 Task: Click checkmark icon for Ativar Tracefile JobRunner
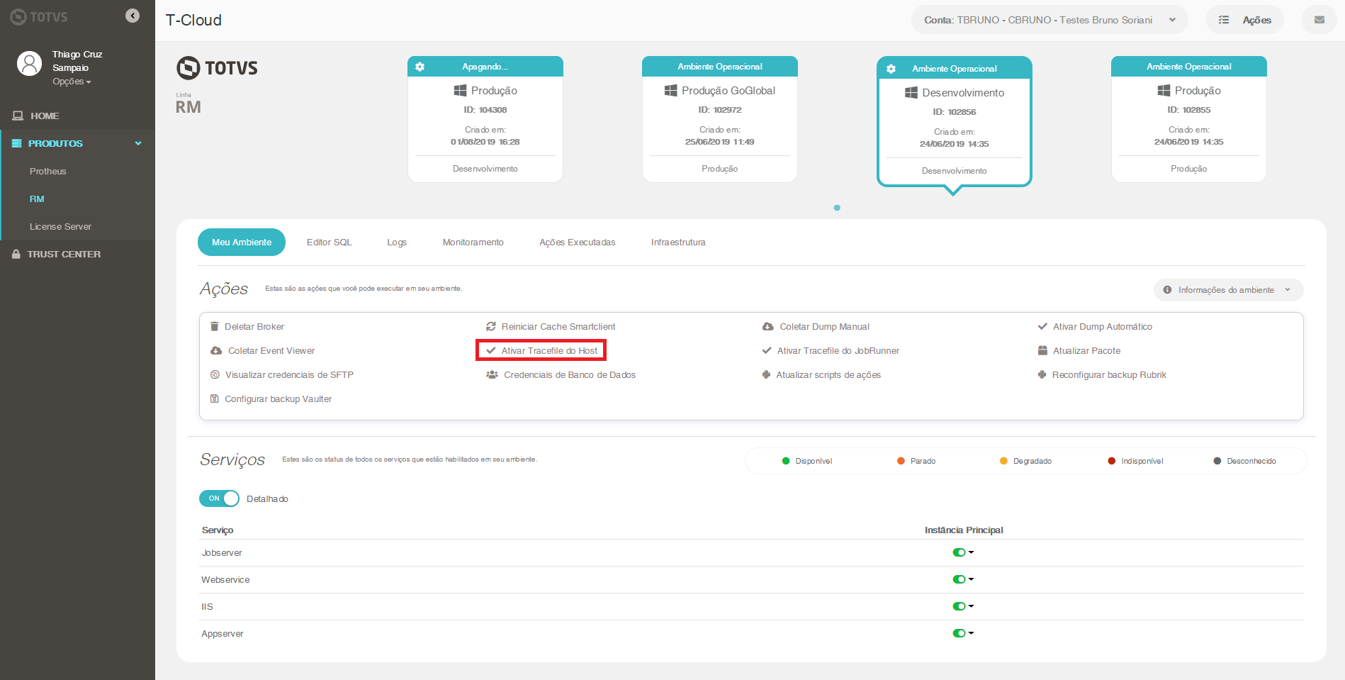click(766, 350)
